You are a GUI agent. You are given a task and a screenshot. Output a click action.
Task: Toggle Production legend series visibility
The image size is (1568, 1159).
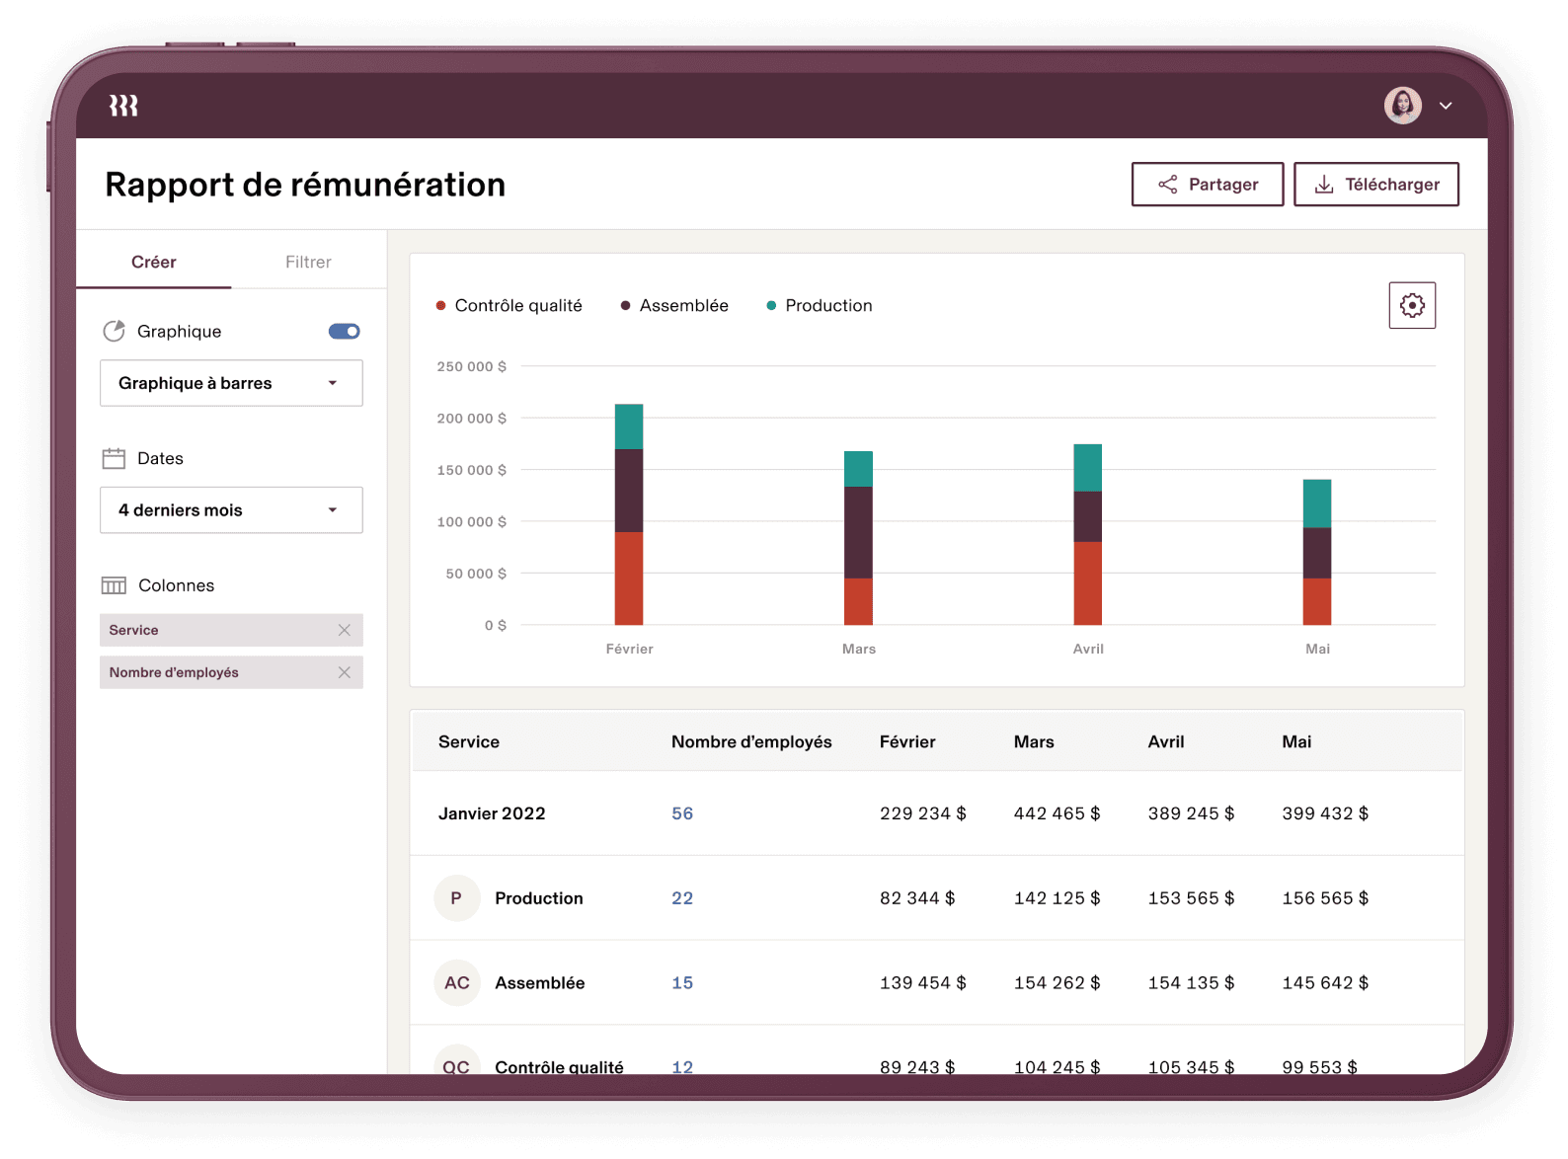(x=820, y=306)
